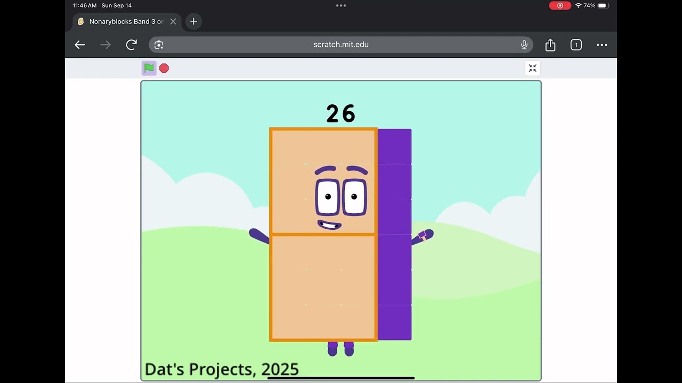
Task: Show open tabs overview
Action: 576,45
